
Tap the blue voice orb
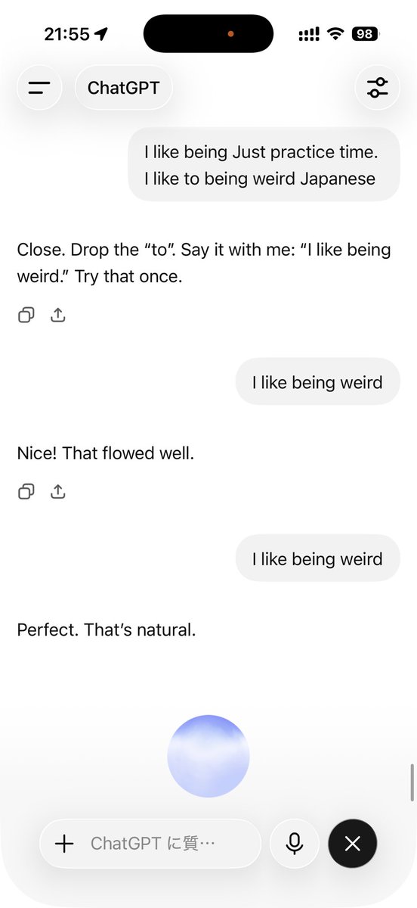point(208,756)
